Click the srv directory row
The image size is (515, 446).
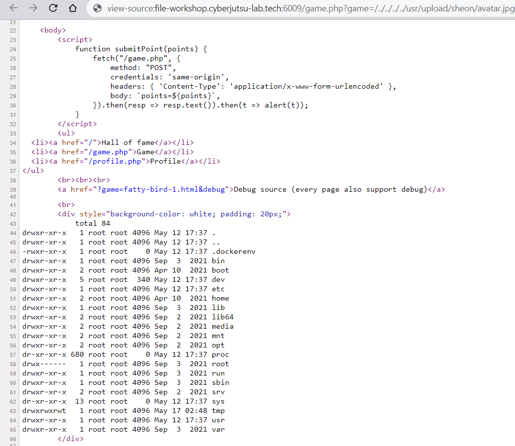(123, 392)
